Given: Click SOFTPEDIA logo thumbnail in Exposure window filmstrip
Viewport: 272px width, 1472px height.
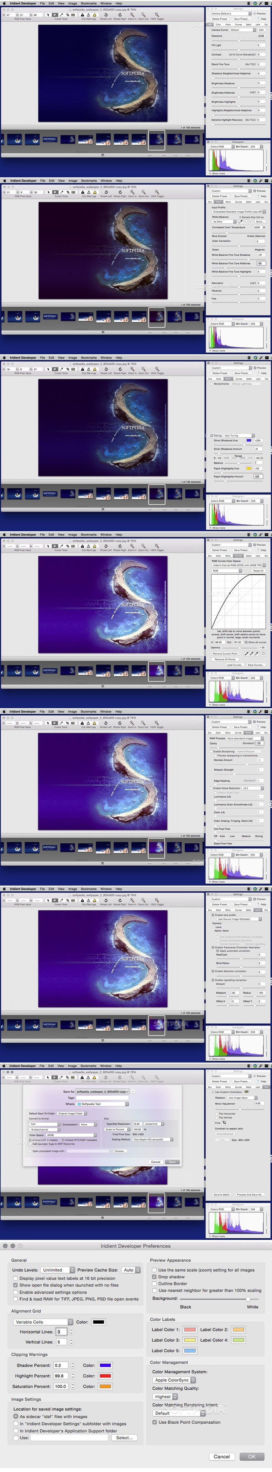Looking at the screenshot, I should [x=50, y=139].
